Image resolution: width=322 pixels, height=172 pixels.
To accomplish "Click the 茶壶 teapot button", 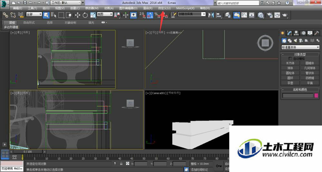I will (290, 83).
